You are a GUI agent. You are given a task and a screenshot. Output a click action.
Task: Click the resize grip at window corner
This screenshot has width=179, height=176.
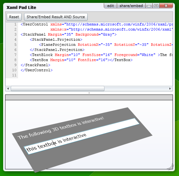pyautogui.click(x=170, y=166)
